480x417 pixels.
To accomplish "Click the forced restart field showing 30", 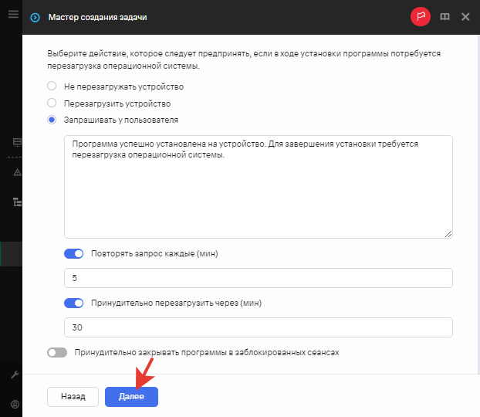I will pos(259,327).
